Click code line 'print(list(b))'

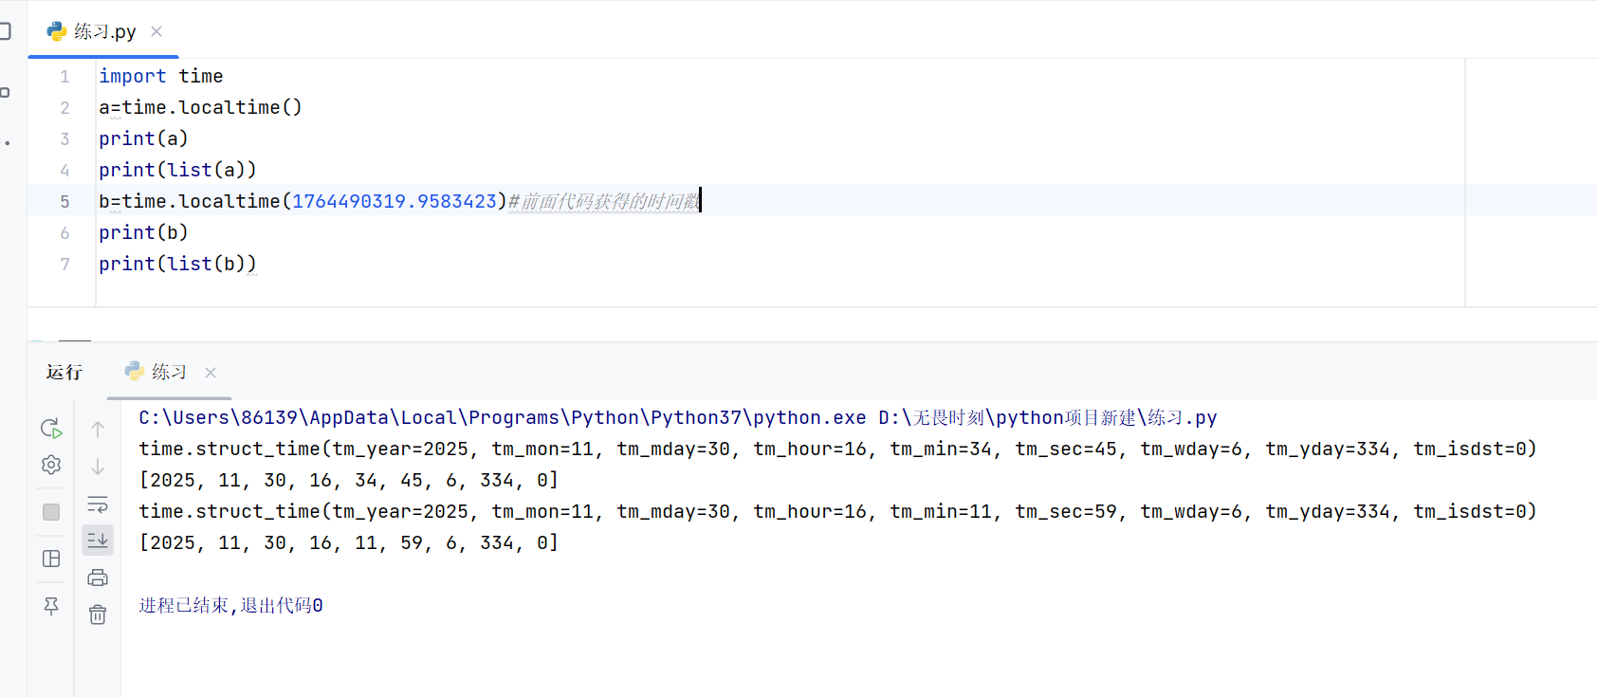click(177, 264)
